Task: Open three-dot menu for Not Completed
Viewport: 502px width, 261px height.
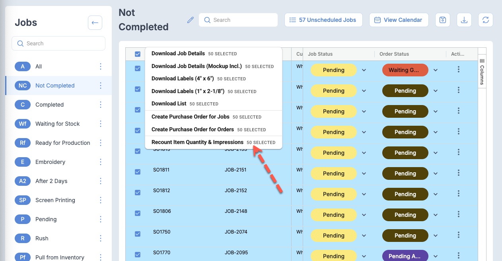Action: (x=101, y=86)
